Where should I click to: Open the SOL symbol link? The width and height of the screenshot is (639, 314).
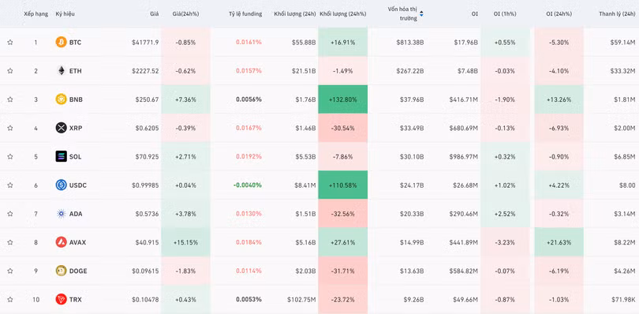(76, 156)
